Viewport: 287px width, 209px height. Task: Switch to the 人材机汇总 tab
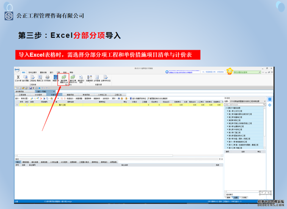point(102,95)
